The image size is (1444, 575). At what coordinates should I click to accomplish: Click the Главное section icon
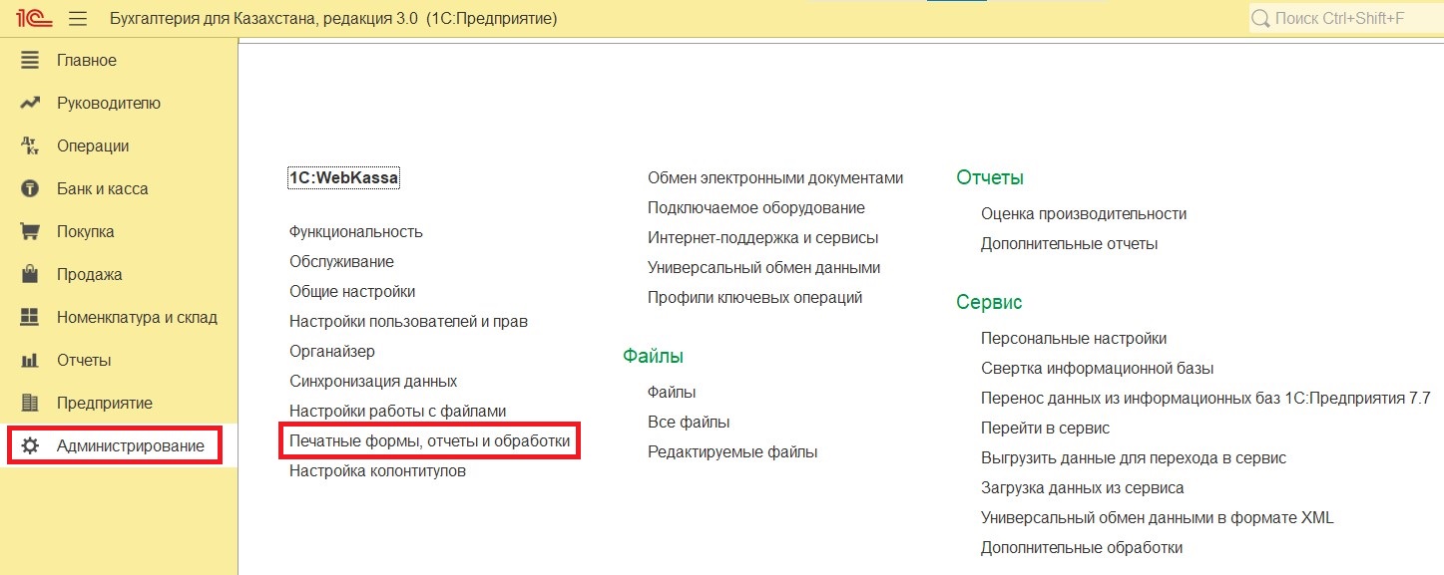tap(30, 60)
